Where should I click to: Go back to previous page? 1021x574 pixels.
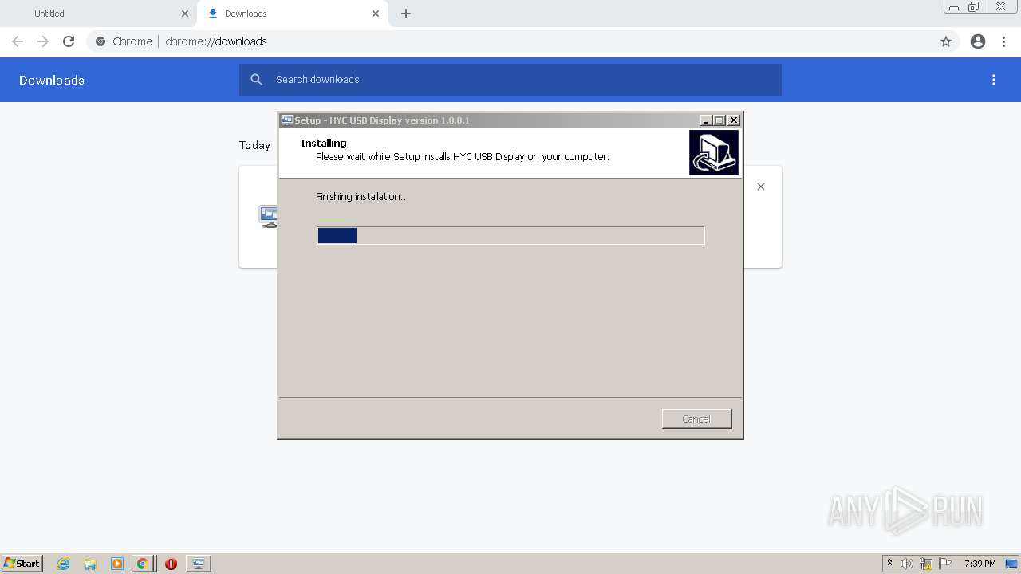(18, 41)
